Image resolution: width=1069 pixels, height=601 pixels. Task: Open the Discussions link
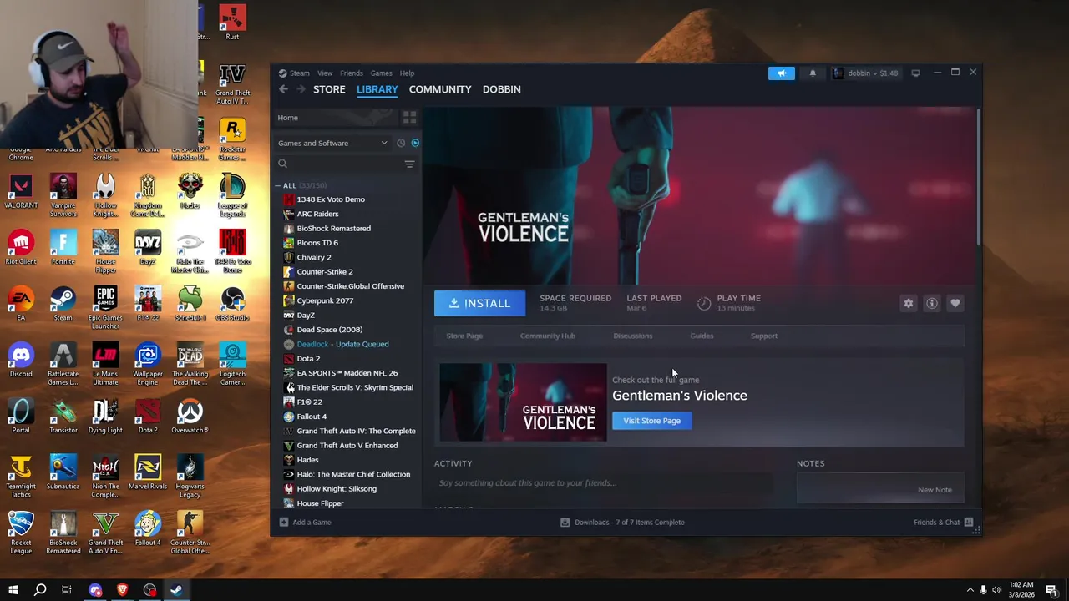tap(633, 336)
